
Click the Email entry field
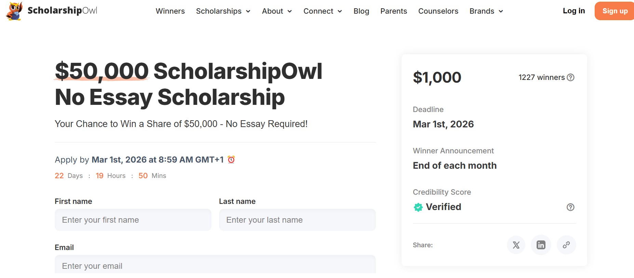click(215, 266)
